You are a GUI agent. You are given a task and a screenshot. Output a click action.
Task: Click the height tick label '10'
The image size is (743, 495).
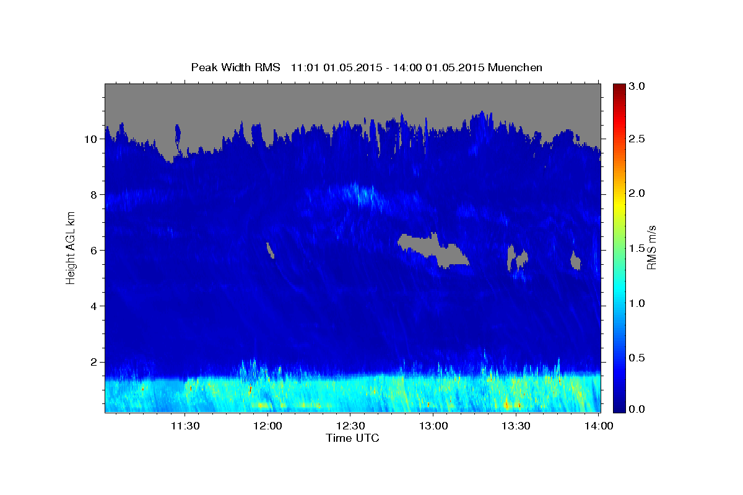click(x=92, y=139)
